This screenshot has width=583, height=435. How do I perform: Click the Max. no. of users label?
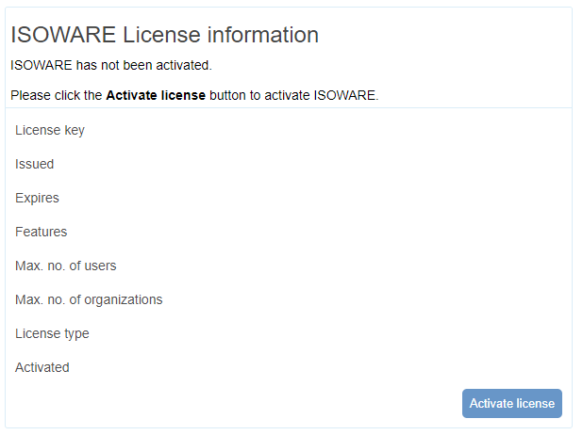pos(66,266)
